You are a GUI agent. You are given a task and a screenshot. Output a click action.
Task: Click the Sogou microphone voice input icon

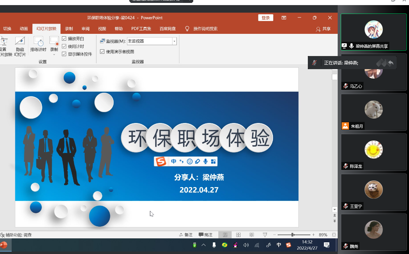pos(206,161)
